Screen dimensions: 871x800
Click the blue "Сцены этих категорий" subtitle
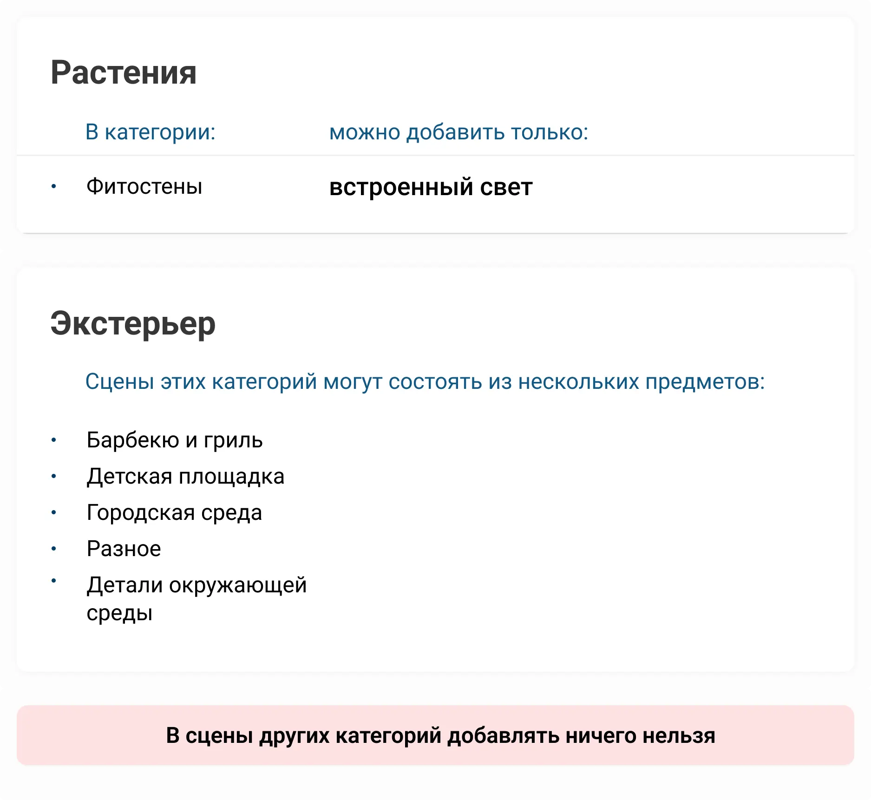(425, 382)
